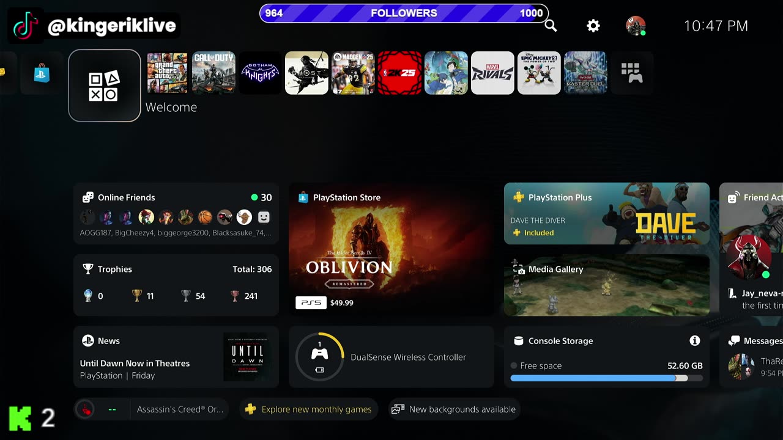The height and width of the screenshot is (440, 783).
Task: Launch the Marvel Rivals game tile
Action: coord(492,73)
